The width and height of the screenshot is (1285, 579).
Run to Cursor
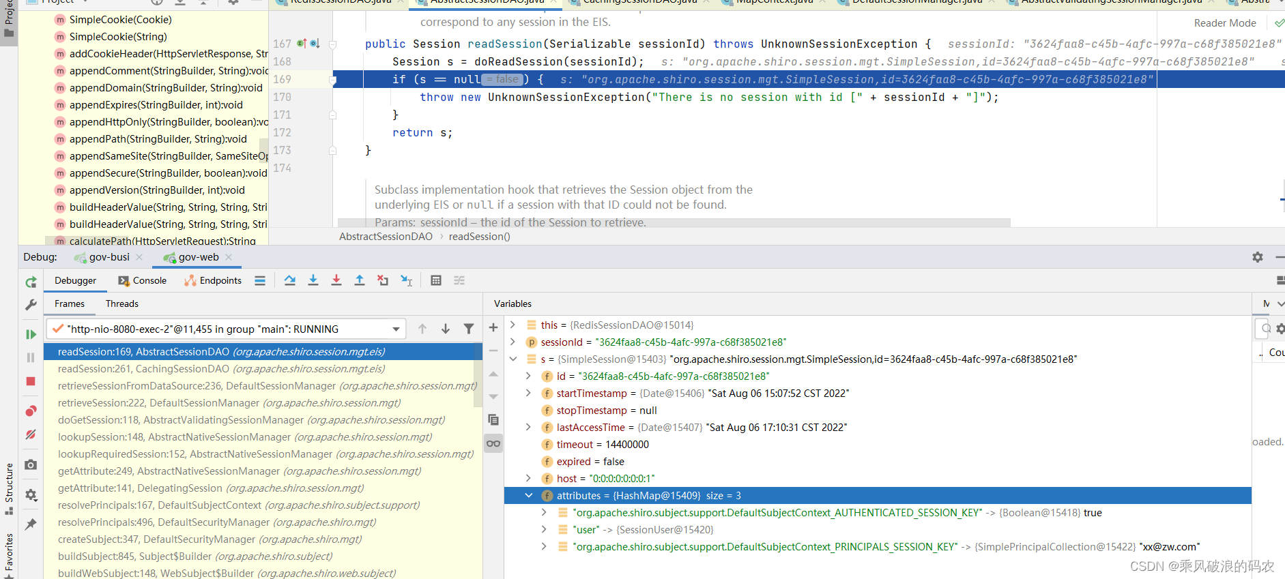tap(406, 280)
